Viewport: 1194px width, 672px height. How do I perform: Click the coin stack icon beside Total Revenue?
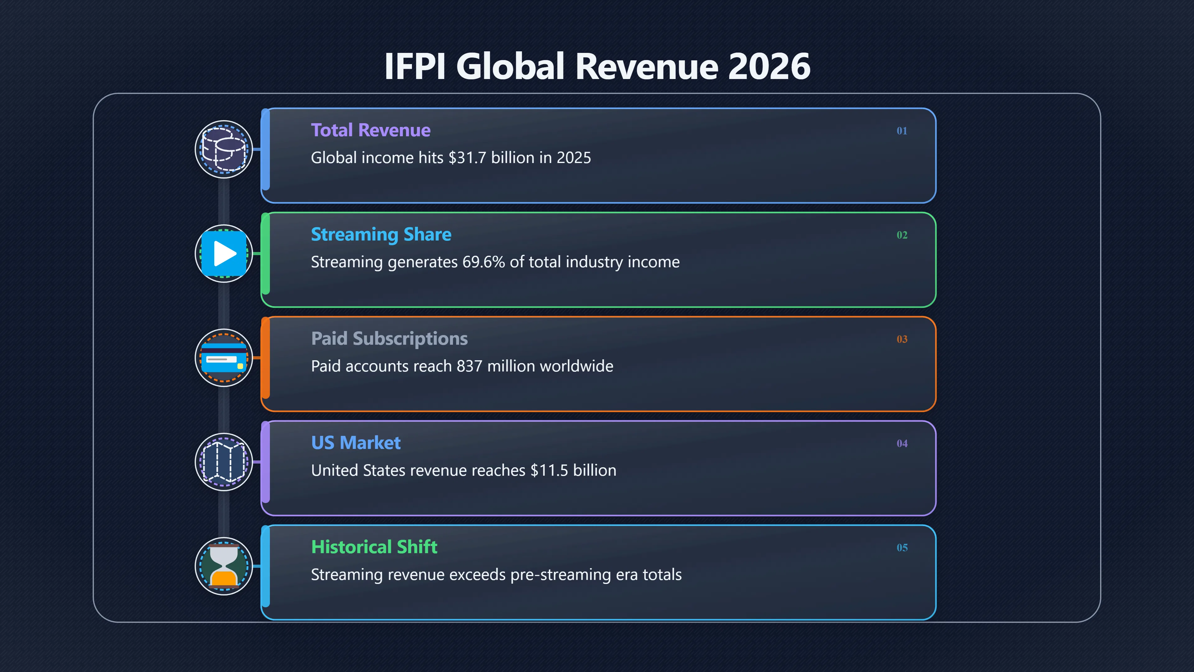pyautogui.click(x=224, y=149)
